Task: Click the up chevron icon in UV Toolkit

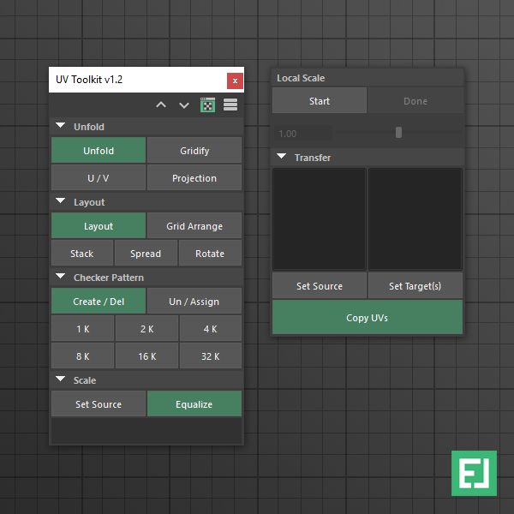Action: point(161,105)
